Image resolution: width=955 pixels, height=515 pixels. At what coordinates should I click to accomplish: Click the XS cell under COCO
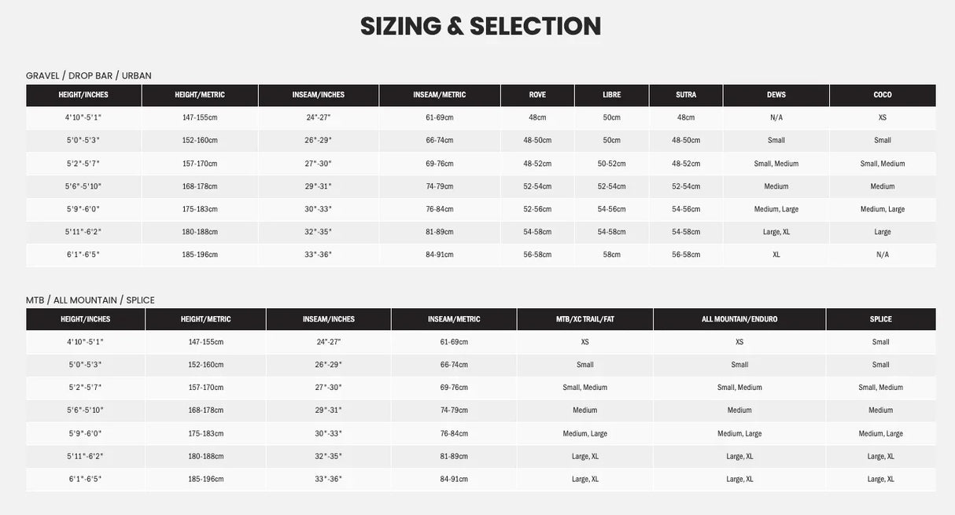click(883, 118)
